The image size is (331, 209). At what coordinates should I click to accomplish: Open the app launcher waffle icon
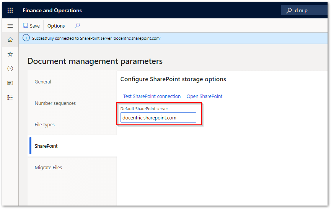10,10
